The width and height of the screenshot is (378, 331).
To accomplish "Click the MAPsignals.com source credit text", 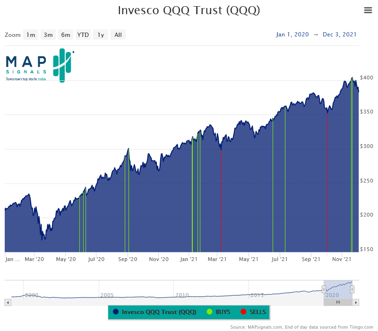I will pyautogui.click(x=301, y=327).
